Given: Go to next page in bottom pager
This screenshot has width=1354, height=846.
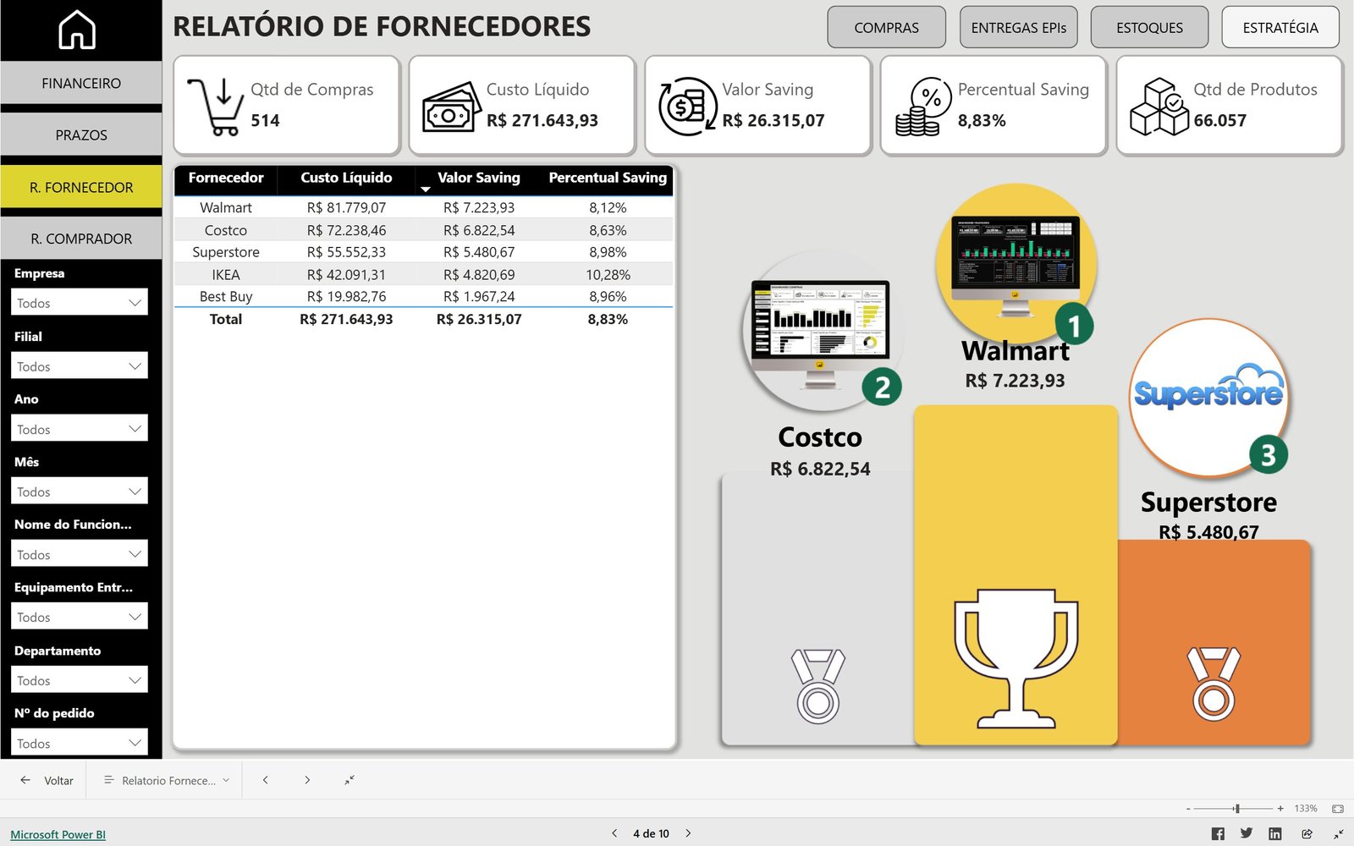Looking at the screenshot, I should tap(688, 833).
